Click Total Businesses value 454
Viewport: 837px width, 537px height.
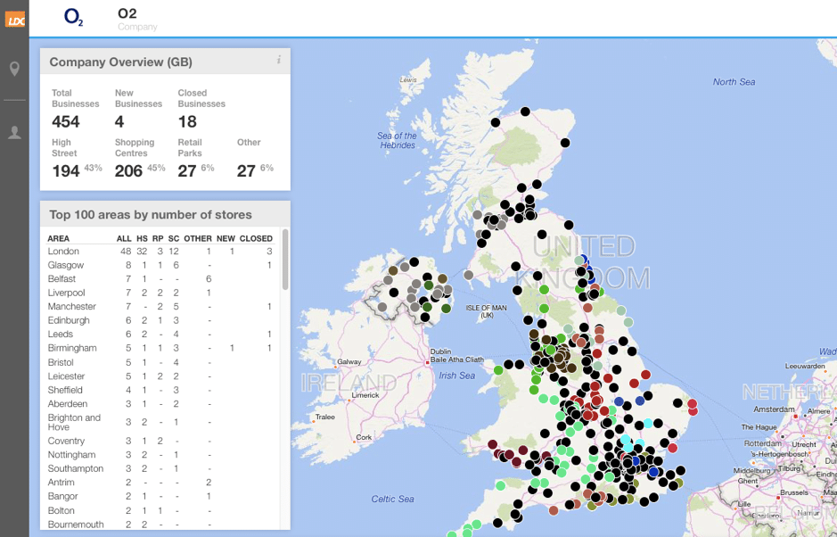tap(66, 122)
